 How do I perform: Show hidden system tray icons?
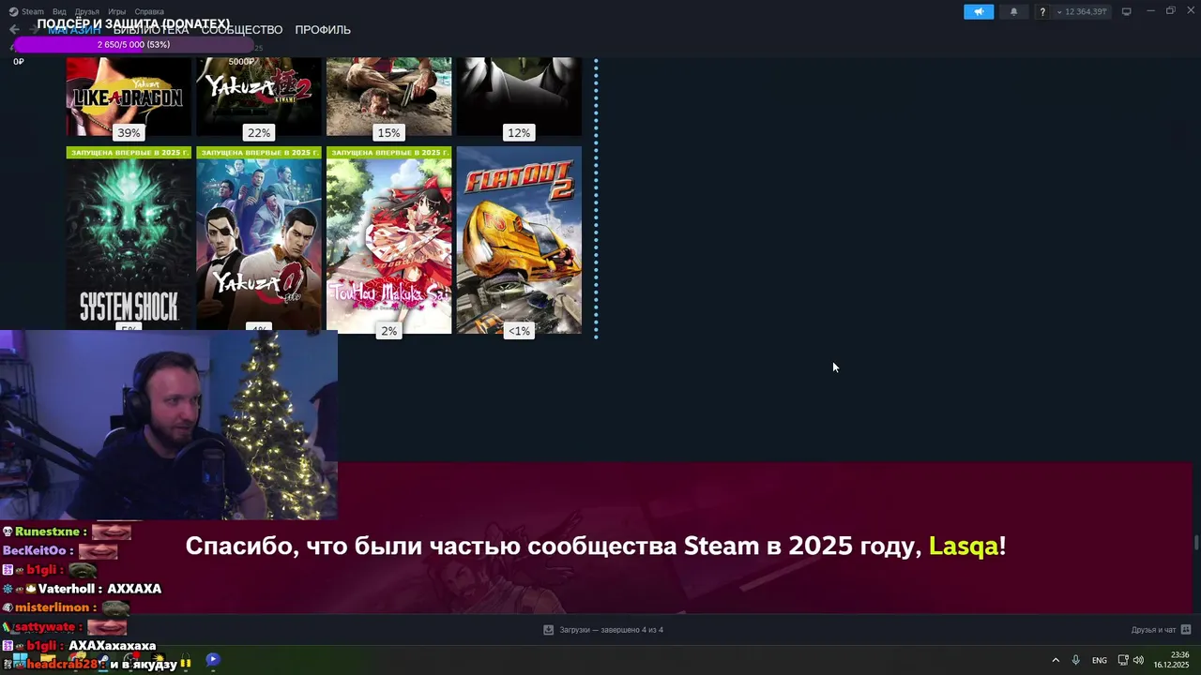[1056, 660]
